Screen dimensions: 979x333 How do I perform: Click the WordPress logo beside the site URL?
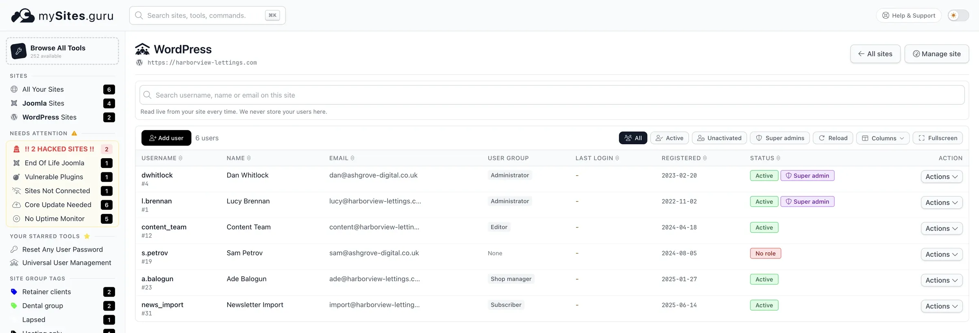point(140,62)
